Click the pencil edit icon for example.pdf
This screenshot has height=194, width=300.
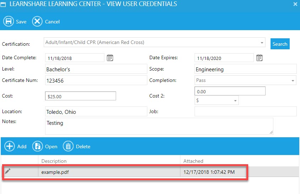point(7,172)
